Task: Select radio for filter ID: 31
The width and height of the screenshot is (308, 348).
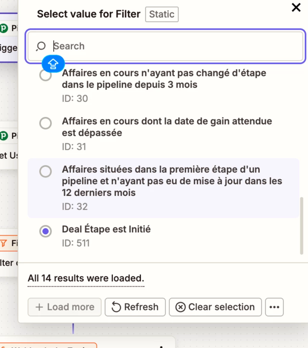Action: [45, 123]
